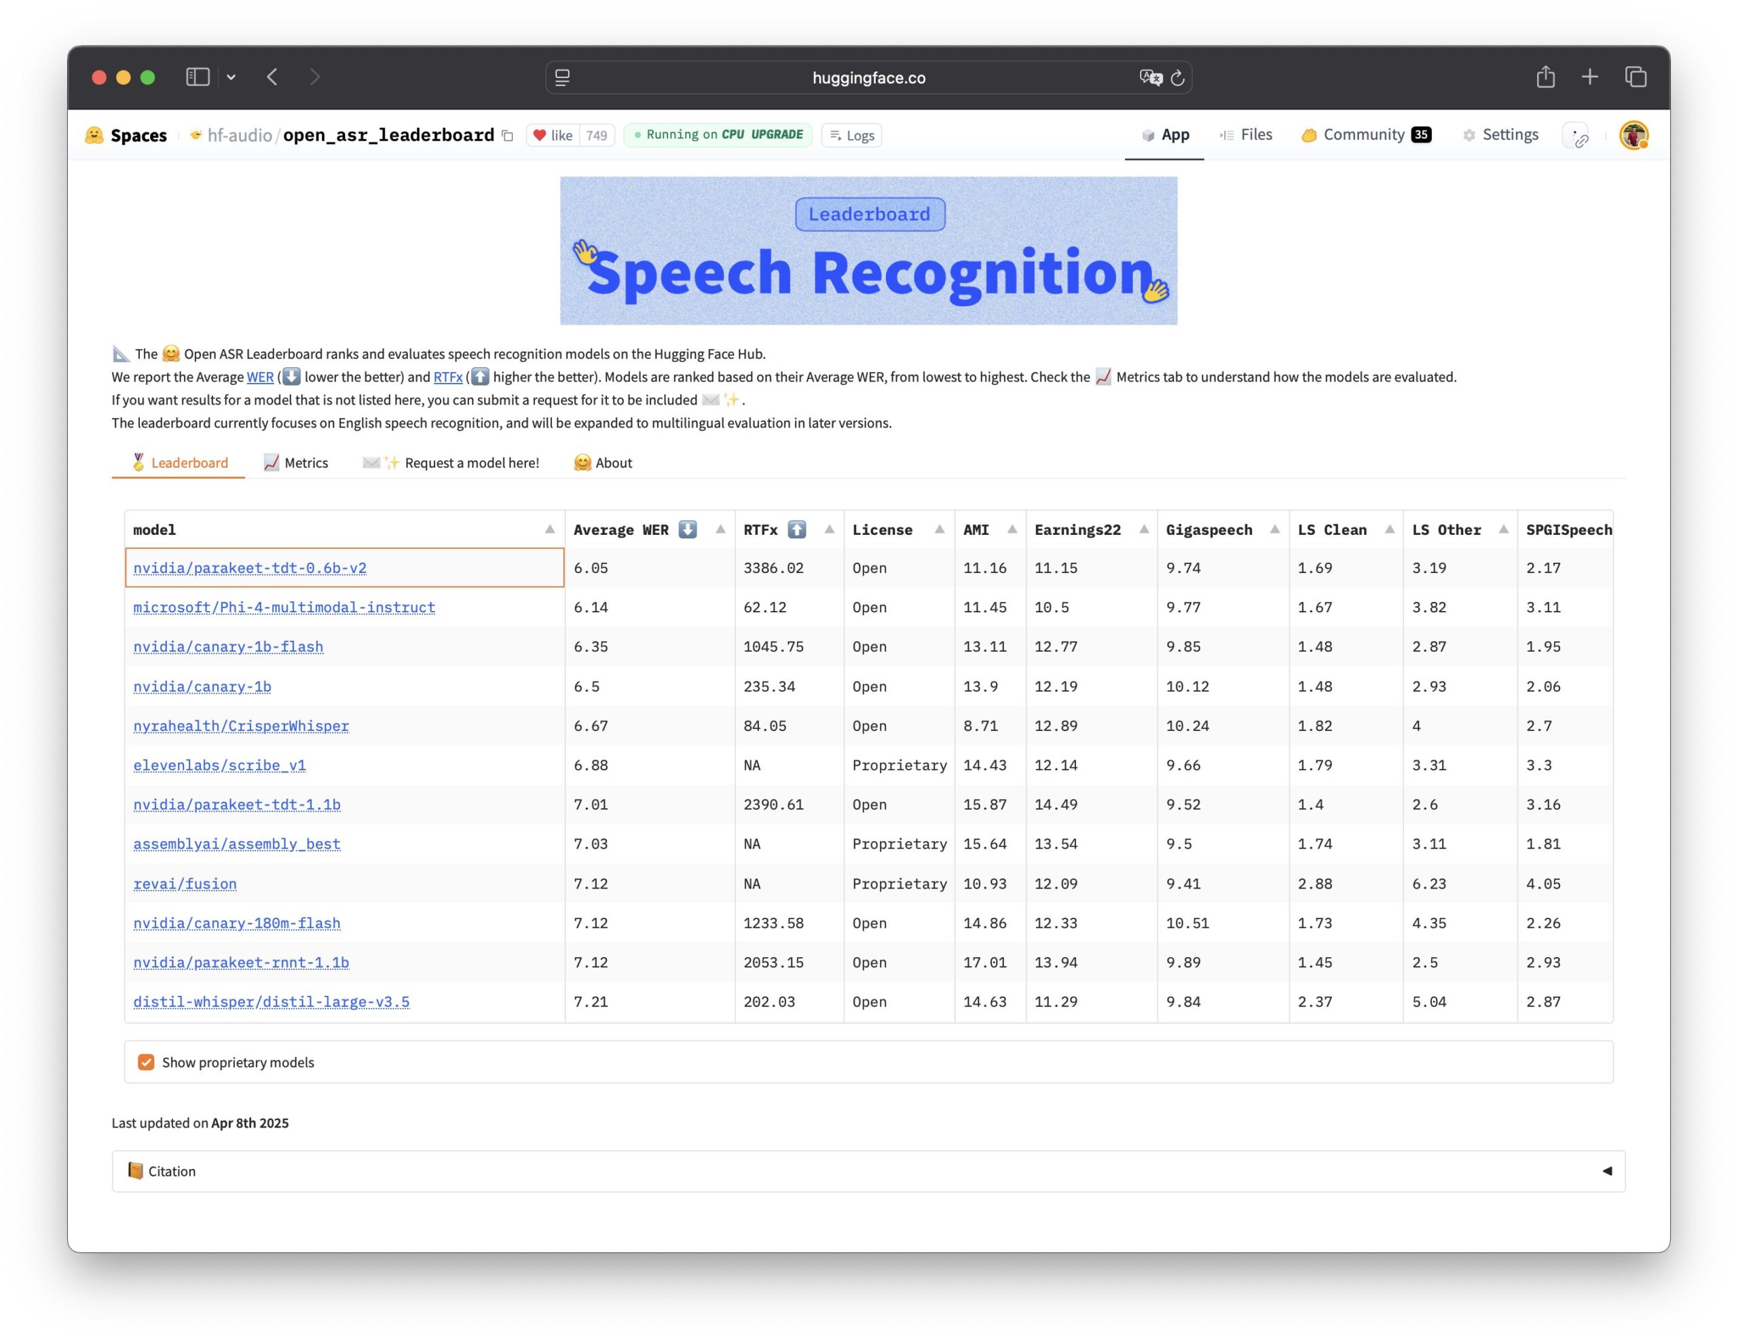Sort by the LS Other column arrow
Image resolution: width=1738 pixels, height=1342 pixels.
pyautogui.click(x=1503, y=529)
